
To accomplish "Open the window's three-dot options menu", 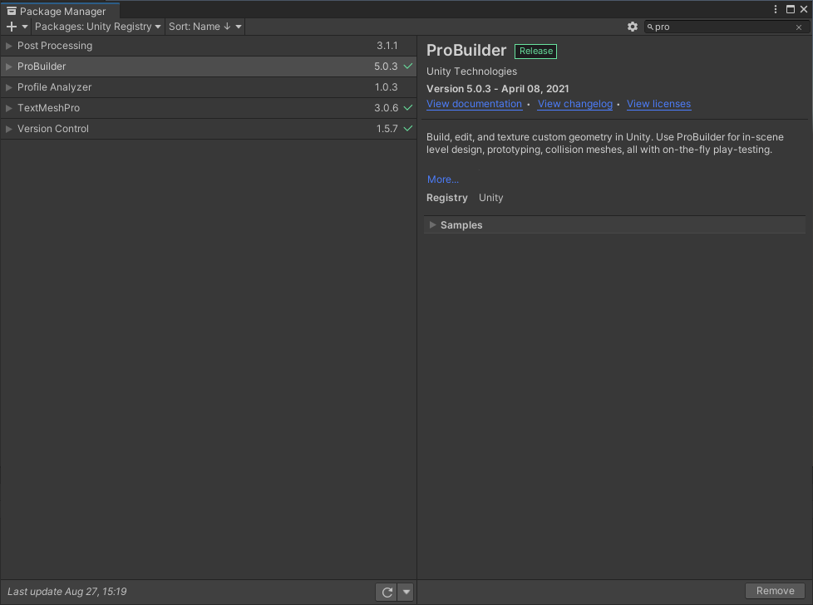I will 776,9.
